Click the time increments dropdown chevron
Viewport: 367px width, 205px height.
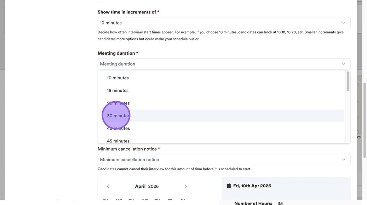click(343, 23)
